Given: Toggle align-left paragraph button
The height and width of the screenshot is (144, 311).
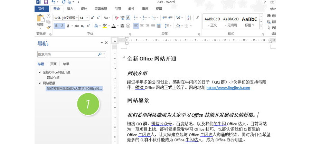Looking at the screenshot, I should [136, 26].
